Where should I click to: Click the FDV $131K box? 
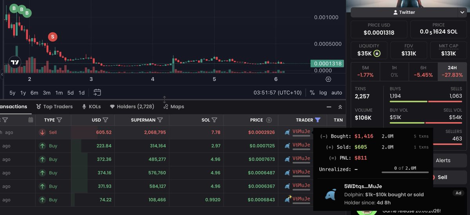(x=409, y=50)
